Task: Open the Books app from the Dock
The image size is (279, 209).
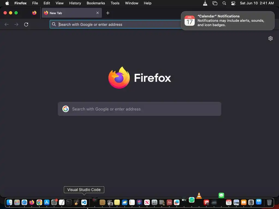Action: coord(244,202)
